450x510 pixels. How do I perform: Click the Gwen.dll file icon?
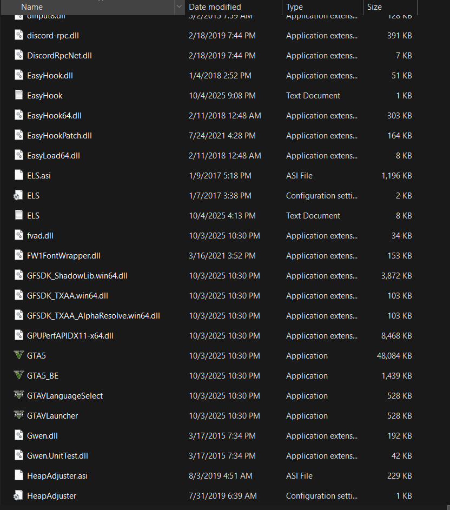click(x=19, y=435)
